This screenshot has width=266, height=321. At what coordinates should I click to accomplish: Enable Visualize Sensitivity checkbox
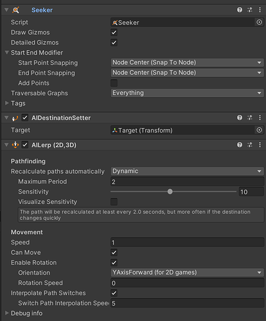click(x=114, y=202)
